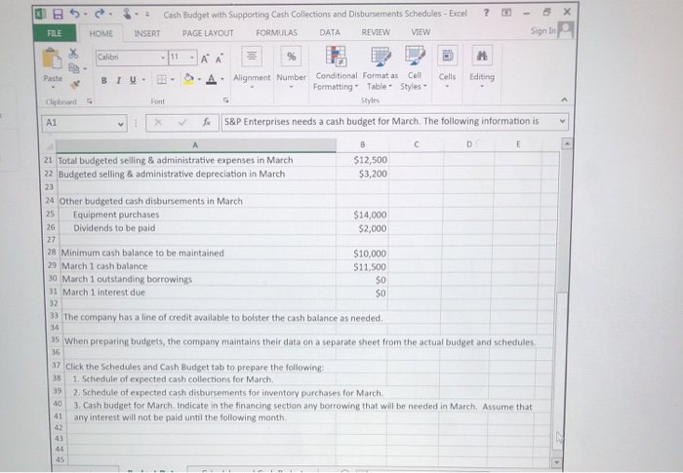Image resolution: width=683 pixels, height=473 pixels.
Task: Select cell with value $12,500
Action: (362, 160)
